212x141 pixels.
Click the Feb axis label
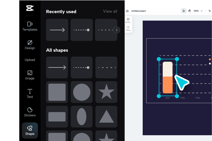click(183, 98)
